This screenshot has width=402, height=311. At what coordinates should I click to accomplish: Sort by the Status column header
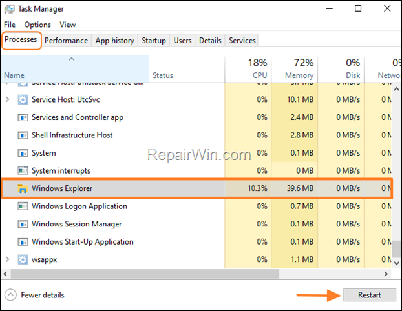187,69
